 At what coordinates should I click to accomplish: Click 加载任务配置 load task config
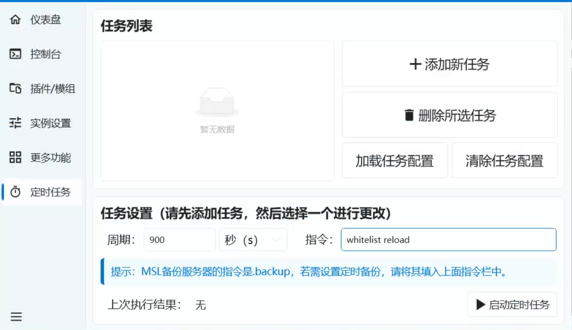(x=395, y=161)
